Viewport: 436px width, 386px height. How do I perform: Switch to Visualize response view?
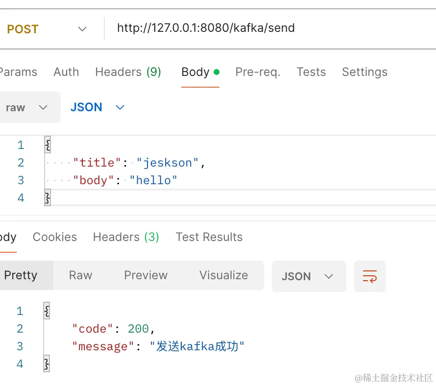[x=223, y=275]
